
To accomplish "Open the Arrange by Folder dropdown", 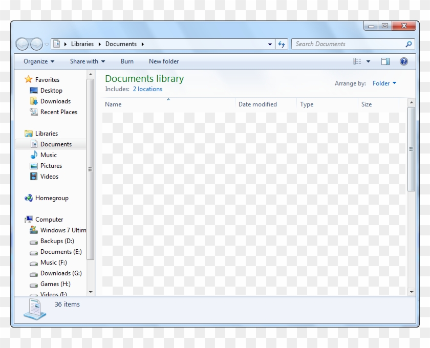I will [384, 83].
